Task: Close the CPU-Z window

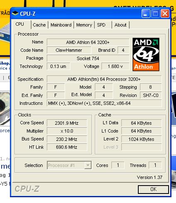Action: (x=165, y=14)
